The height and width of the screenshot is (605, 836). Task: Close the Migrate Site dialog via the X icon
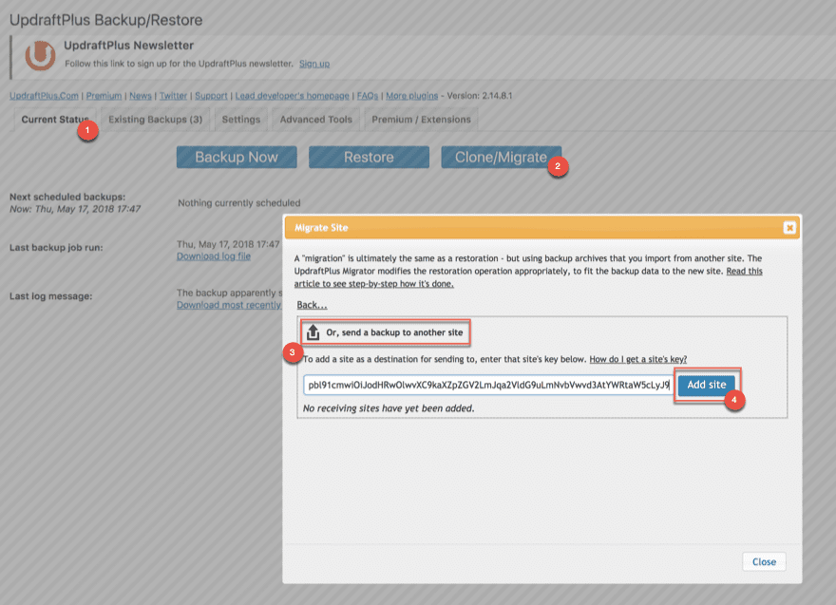point(788,227)
